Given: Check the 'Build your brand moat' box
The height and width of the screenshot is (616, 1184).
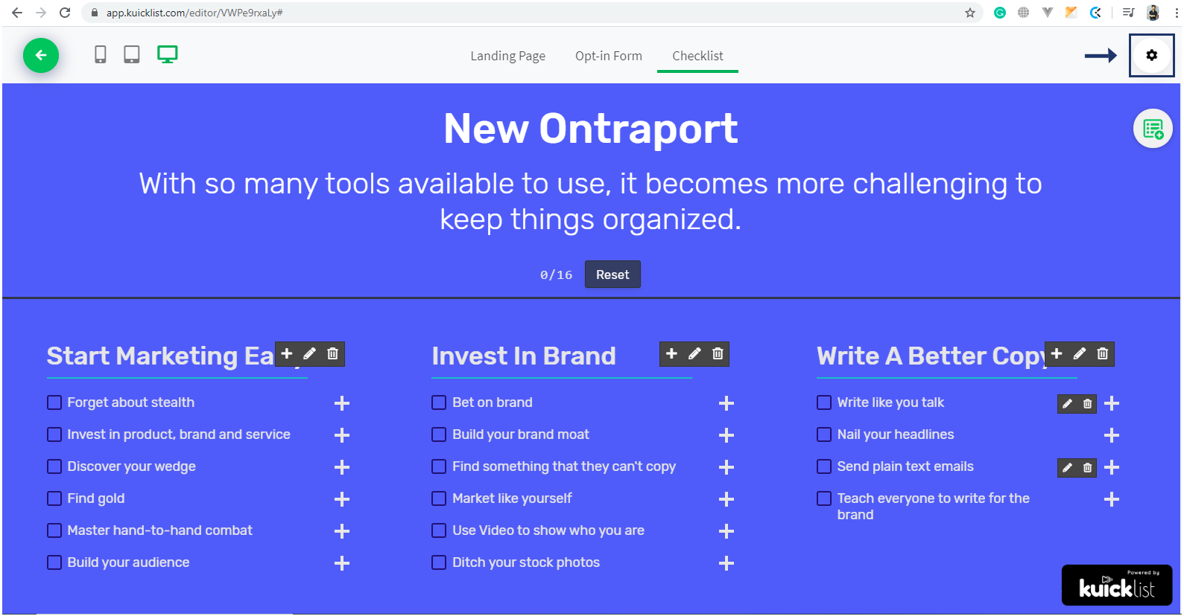Looking at the screenshot, I should click(439, 434).
